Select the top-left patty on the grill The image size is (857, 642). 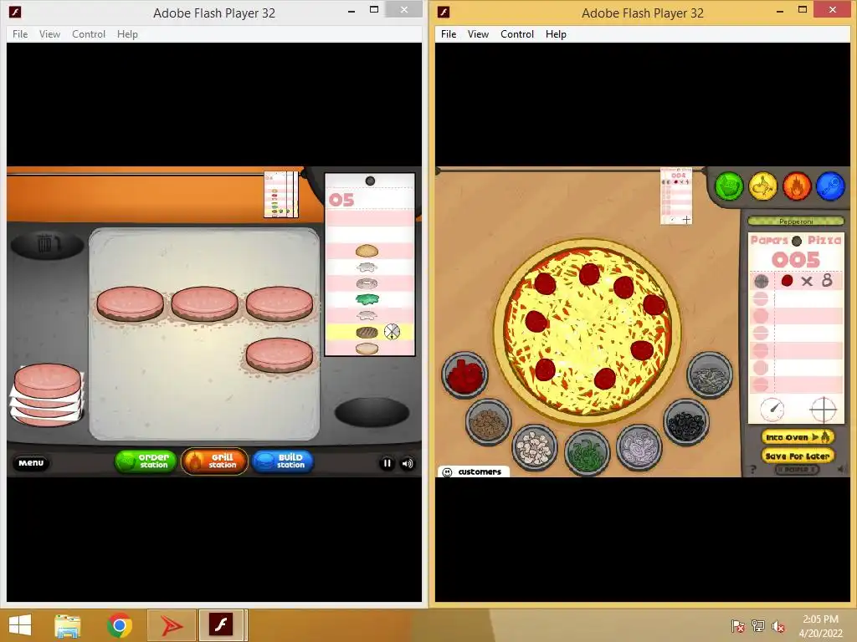click(x=130, y=303)
